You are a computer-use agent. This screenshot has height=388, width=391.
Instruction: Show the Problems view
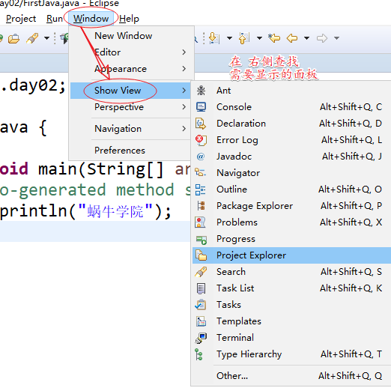(x=291, y=222)
